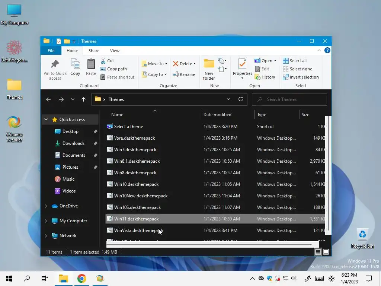This screenshot has height=286, width=381.
Task: Navigate back with the left arrow
Action: (48, 99)
